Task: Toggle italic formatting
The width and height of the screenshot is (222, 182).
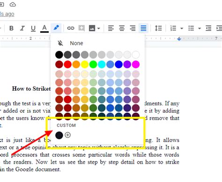Action: click(22, 28)
